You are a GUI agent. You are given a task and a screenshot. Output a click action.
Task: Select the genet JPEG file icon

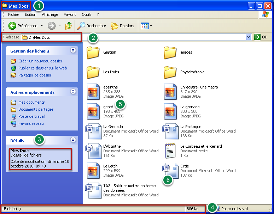(x=93, y=111)
